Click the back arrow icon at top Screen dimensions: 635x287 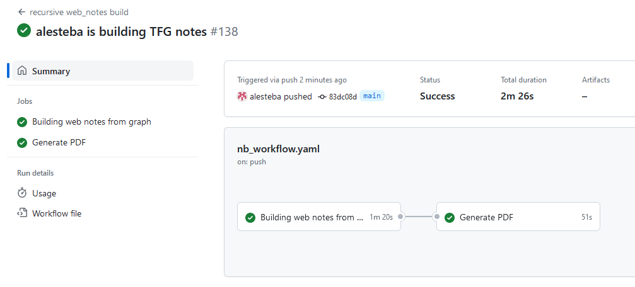(21, 12)
